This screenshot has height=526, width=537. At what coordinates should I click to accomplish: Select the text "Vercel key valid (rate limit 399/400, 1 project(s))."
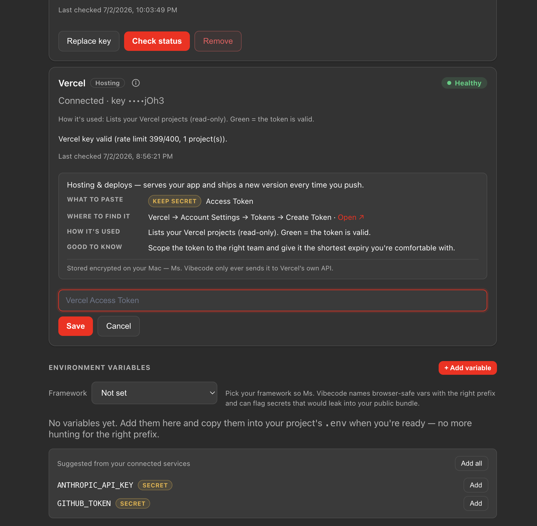143,139
